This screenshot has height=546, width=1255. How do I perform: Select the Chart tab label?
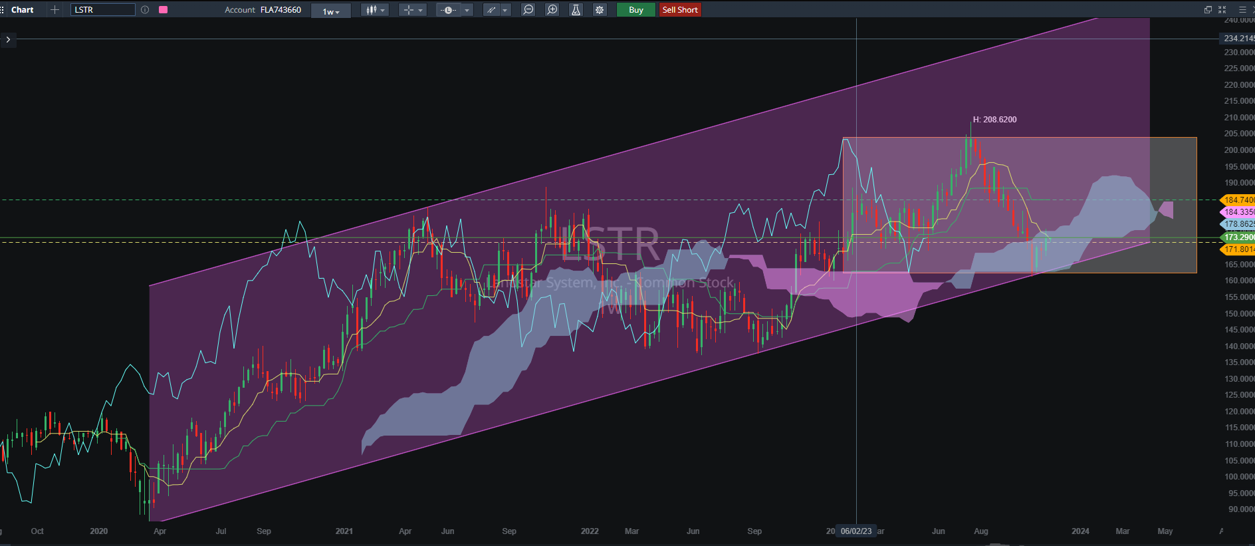pyautogui.click(x=23, y=10)
